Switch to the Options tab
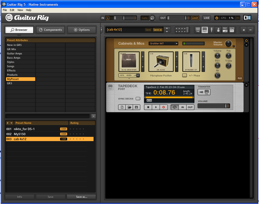Screen dimensions: 259x204 pyautogui.click(x=82, y=30)
